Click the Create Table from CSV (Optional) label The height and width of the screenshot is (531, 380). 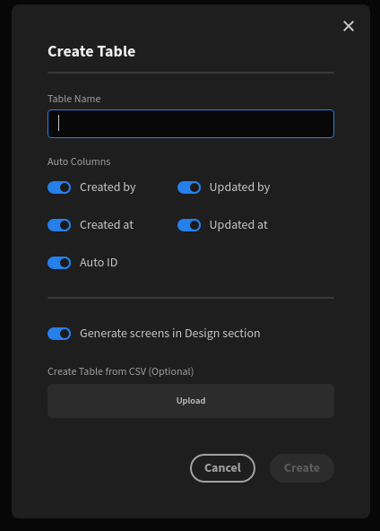coord(120,371)
